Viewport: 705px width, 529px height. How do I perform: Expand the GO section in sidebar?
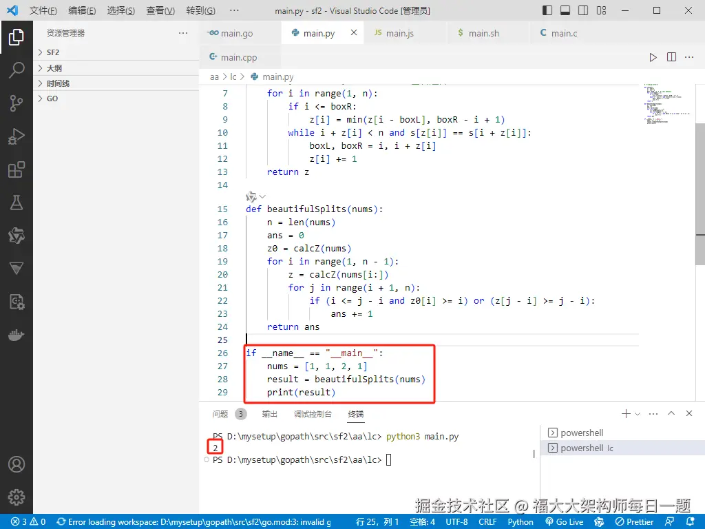pos(116,98)
